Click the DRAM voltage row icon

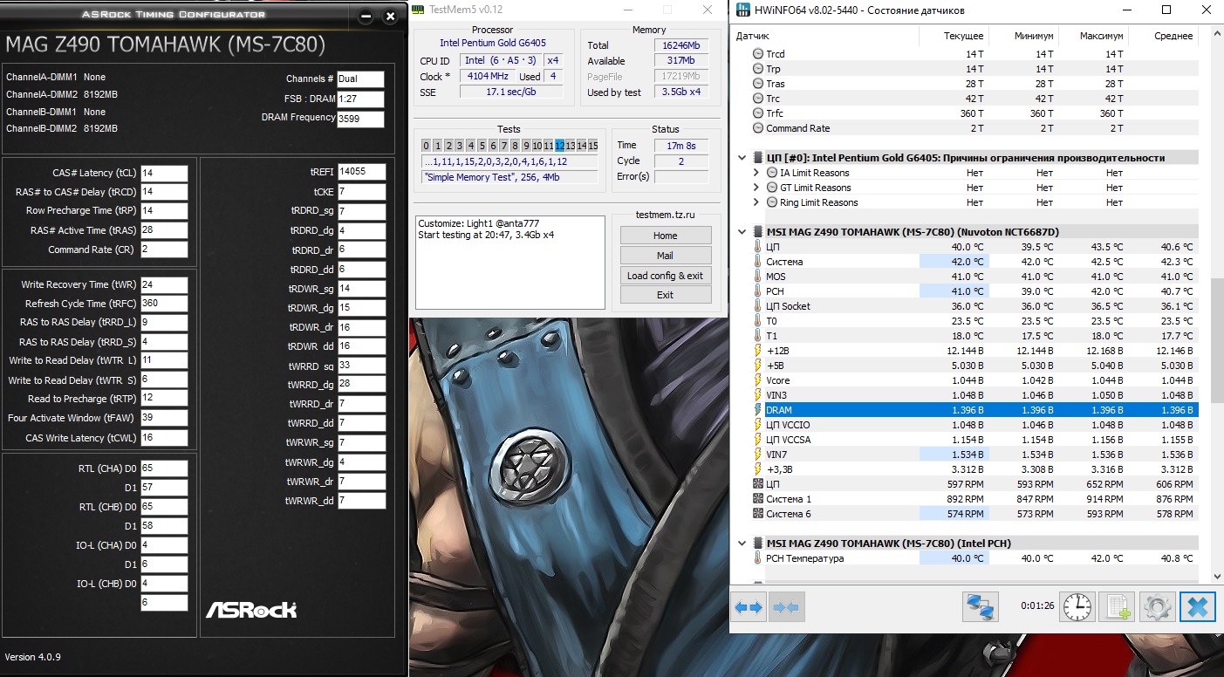[x=757, y=410]
